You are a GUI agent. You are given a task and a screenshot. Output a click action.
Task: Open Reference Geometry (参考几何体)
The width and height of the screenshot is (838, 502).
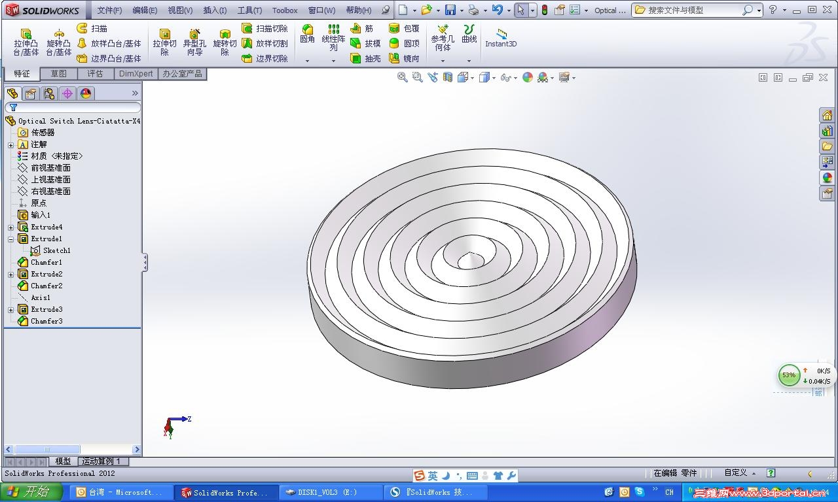point(443,38)
